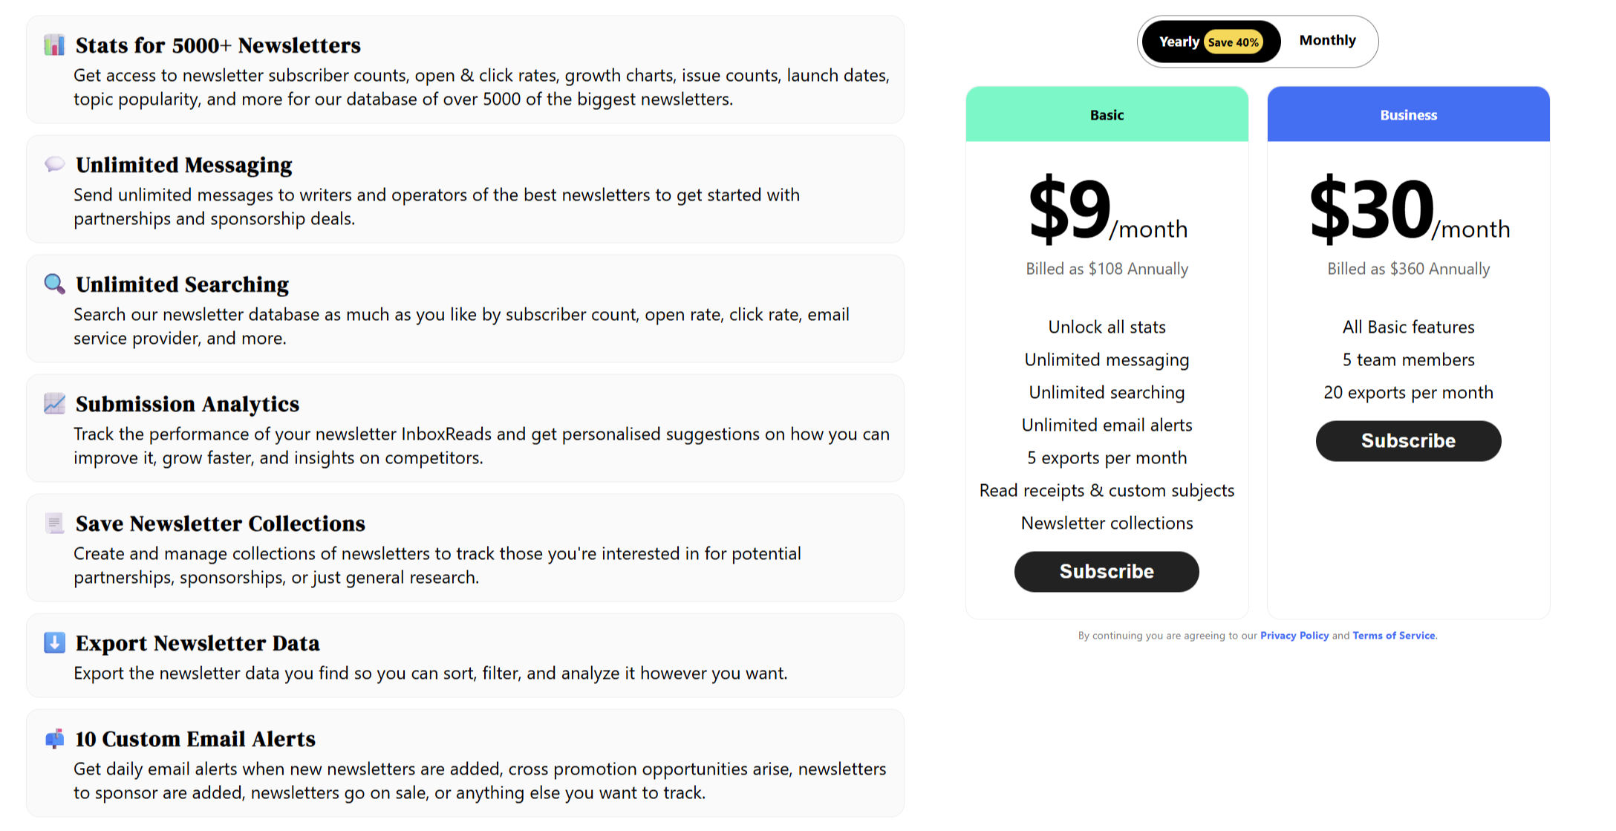Select the Business plan header
Screen dimensions: 1616x831
[x=1408, y=115]
